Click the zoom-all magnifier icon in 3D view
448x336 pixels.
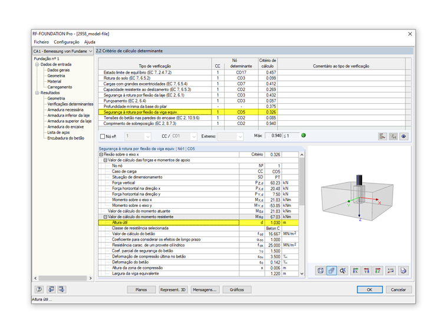[342, 271]
